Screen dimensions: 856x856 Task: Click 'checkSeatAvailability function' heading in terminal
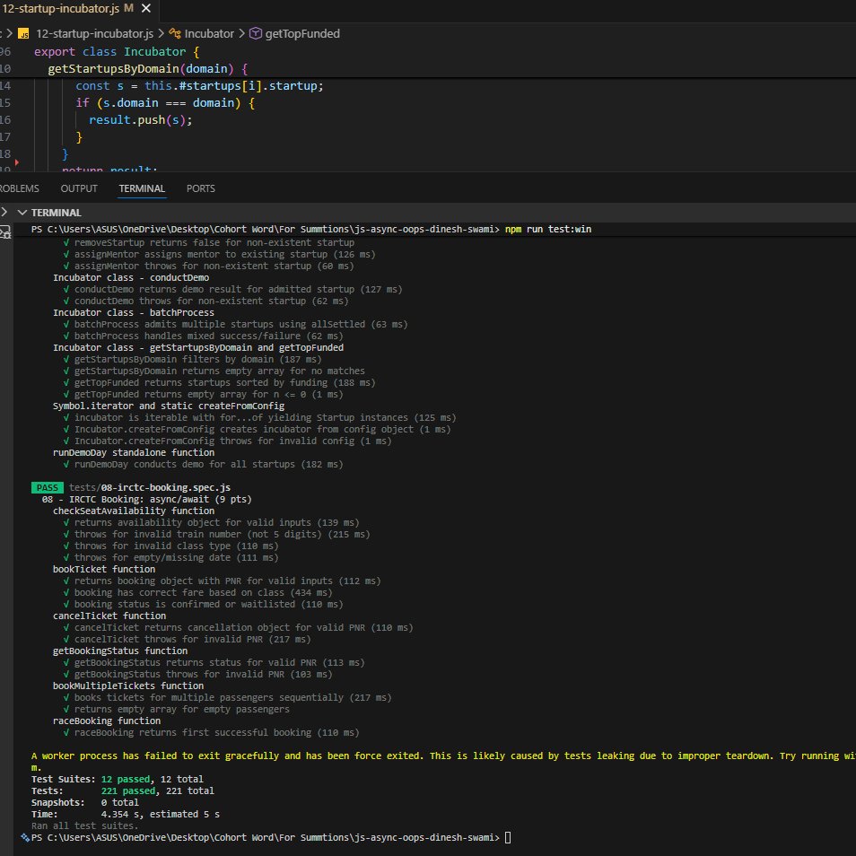134,511
